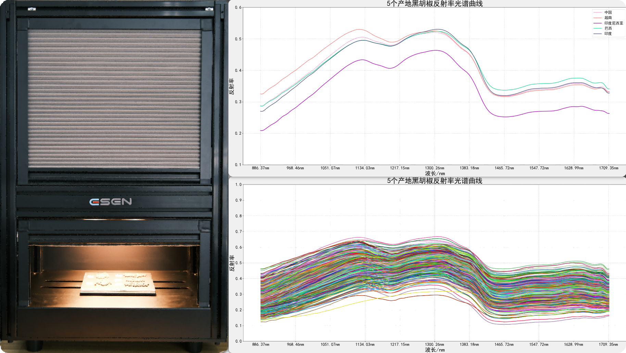Click the green 巴西 legend line swatch

(x=598, y=28)
